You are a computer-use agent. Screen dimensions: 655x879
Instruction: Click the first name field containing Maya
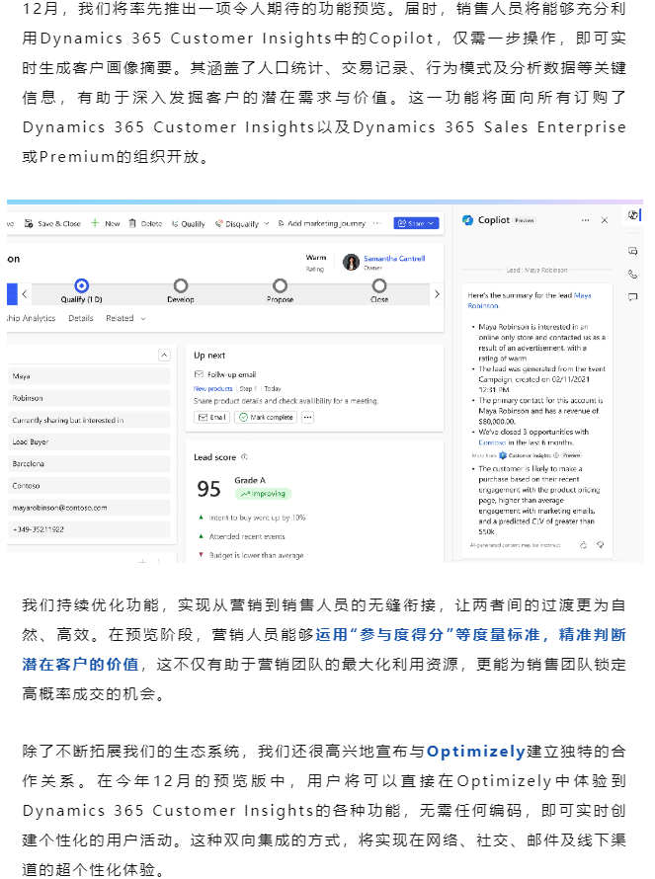pos(89,376)
